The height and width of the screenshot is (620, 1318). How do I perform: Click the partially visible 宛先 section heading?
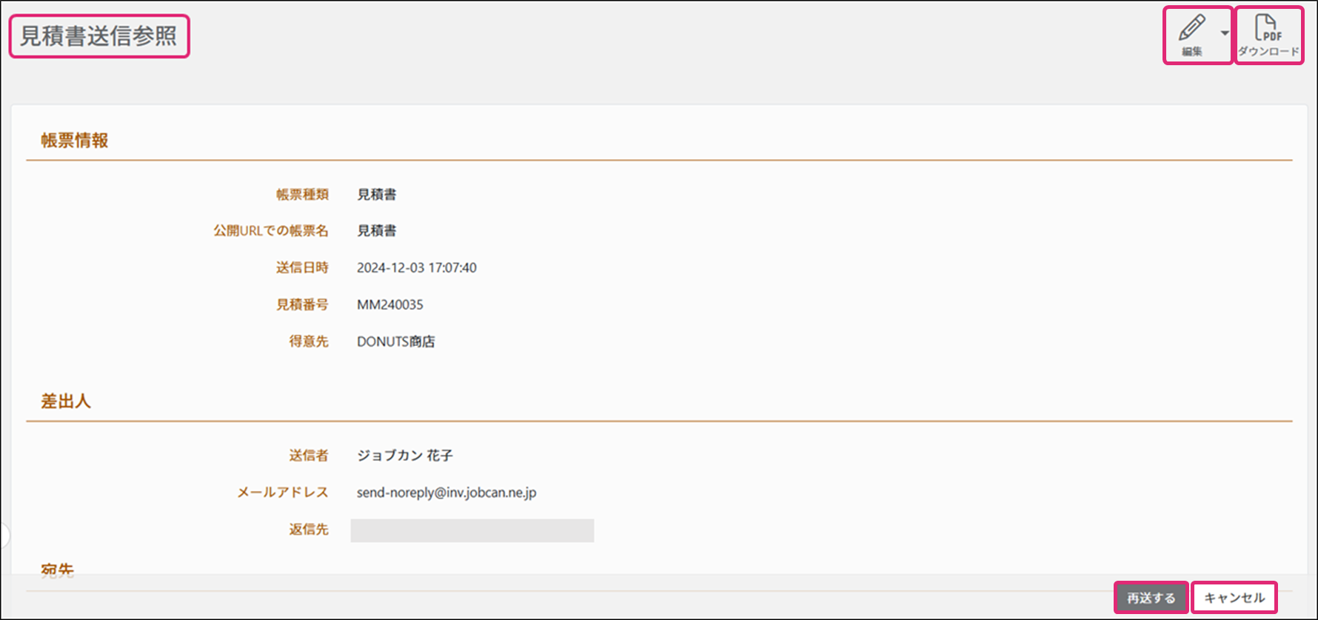(58, 570)
